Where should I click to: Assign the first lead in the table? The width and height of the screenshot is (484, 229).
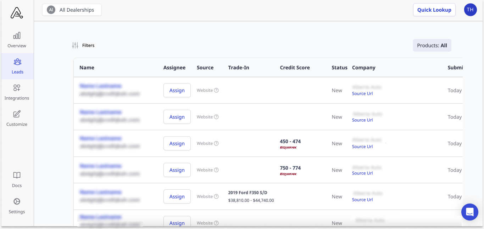click(x=177, y=91)
